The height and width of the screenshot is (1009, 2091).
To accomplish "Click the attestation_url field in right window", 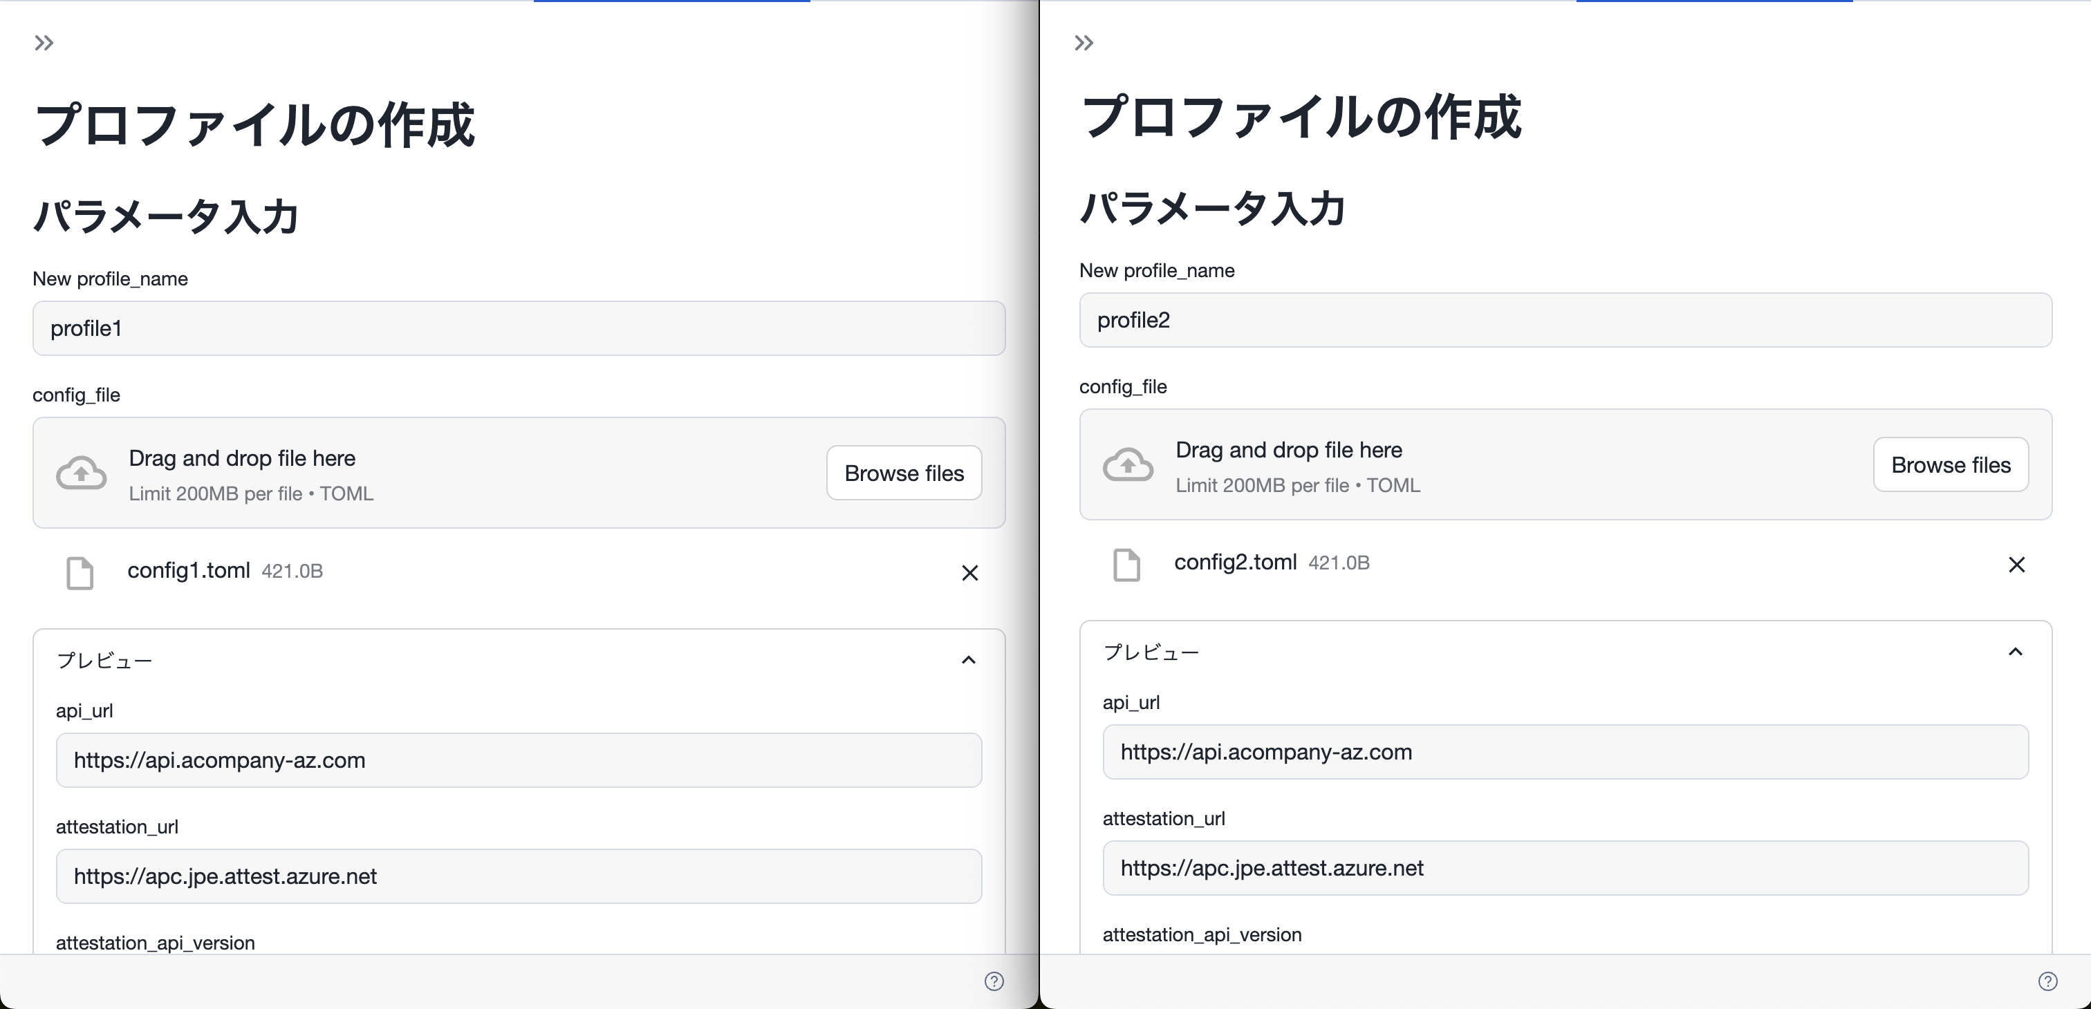I will click(1565, 868).
